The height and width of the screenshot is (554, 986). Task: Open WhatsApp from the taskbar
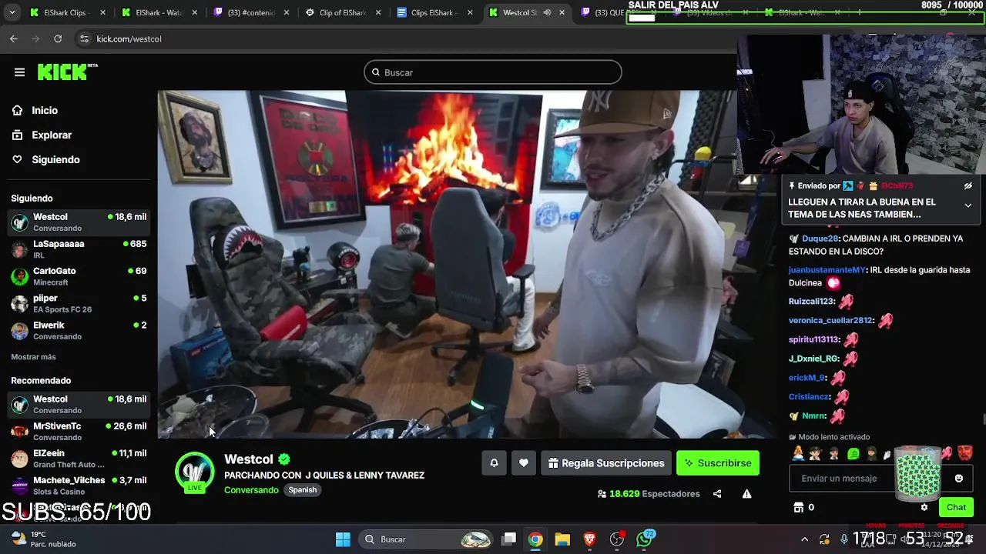pos(645,539)
